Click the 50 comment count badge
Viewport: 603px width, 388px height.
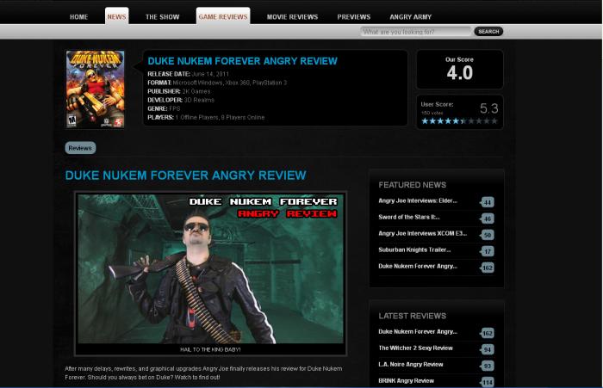[488, 235]
